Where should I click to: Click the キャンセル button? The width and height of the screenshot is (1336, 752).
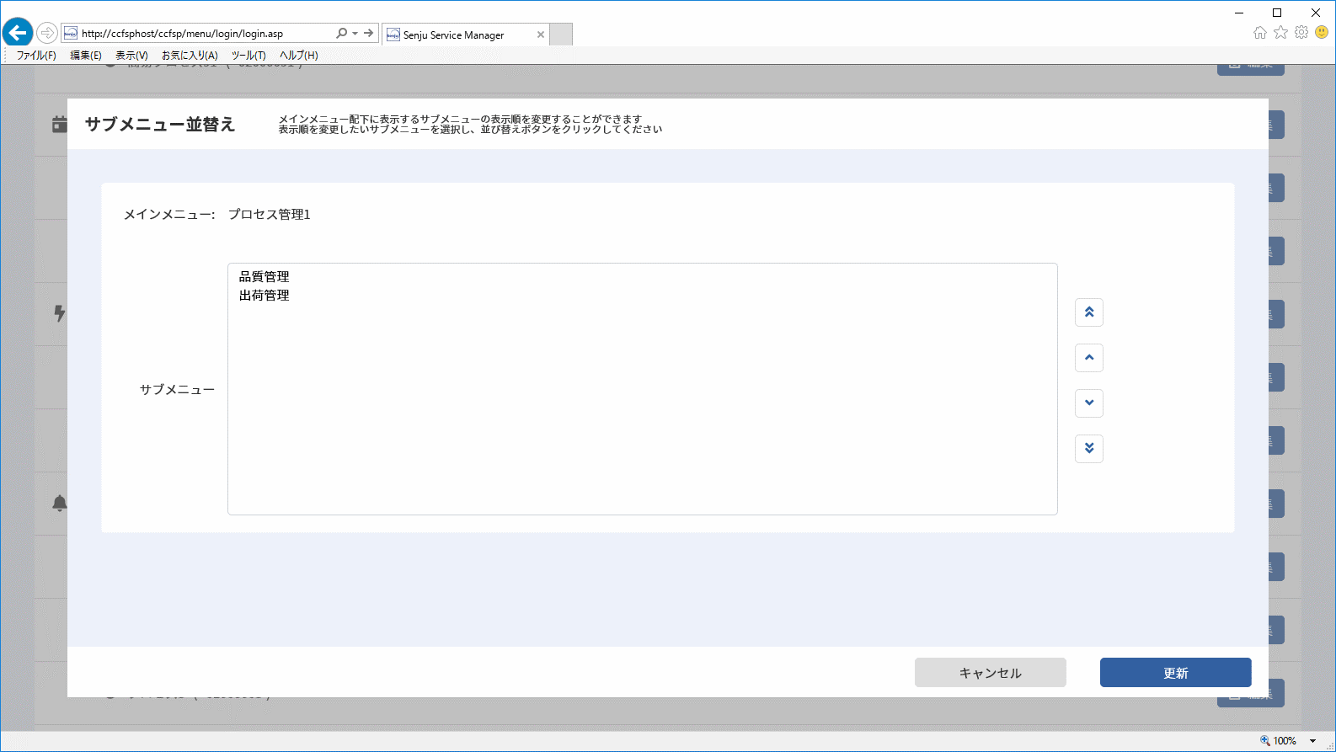click(x=991, y=673)
